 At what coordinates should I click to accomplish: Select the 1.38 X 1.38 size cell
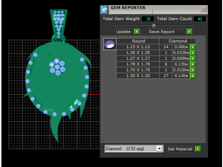tap(138, 53)
